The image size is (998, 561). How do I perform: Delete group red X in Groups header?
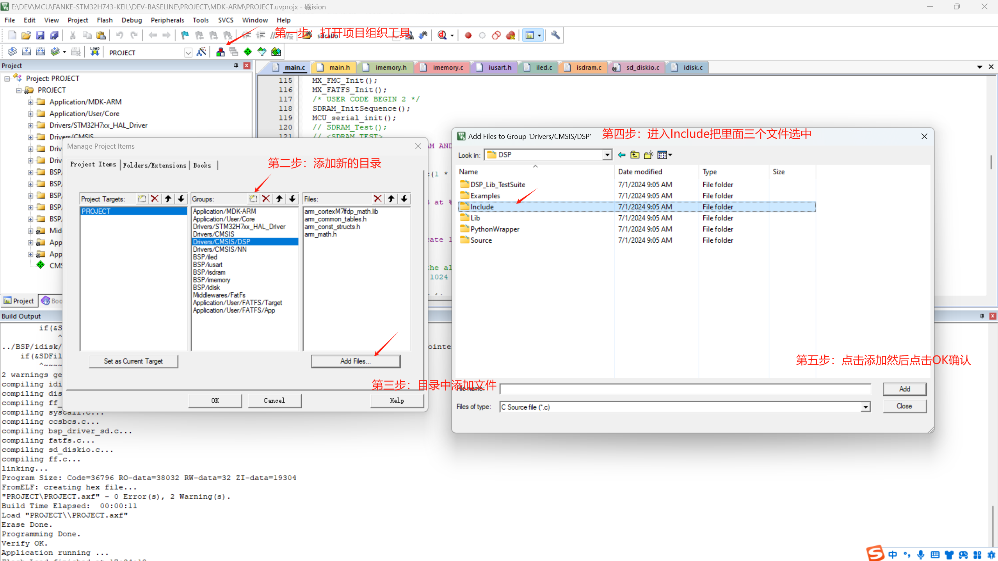[x=266, y=199]
